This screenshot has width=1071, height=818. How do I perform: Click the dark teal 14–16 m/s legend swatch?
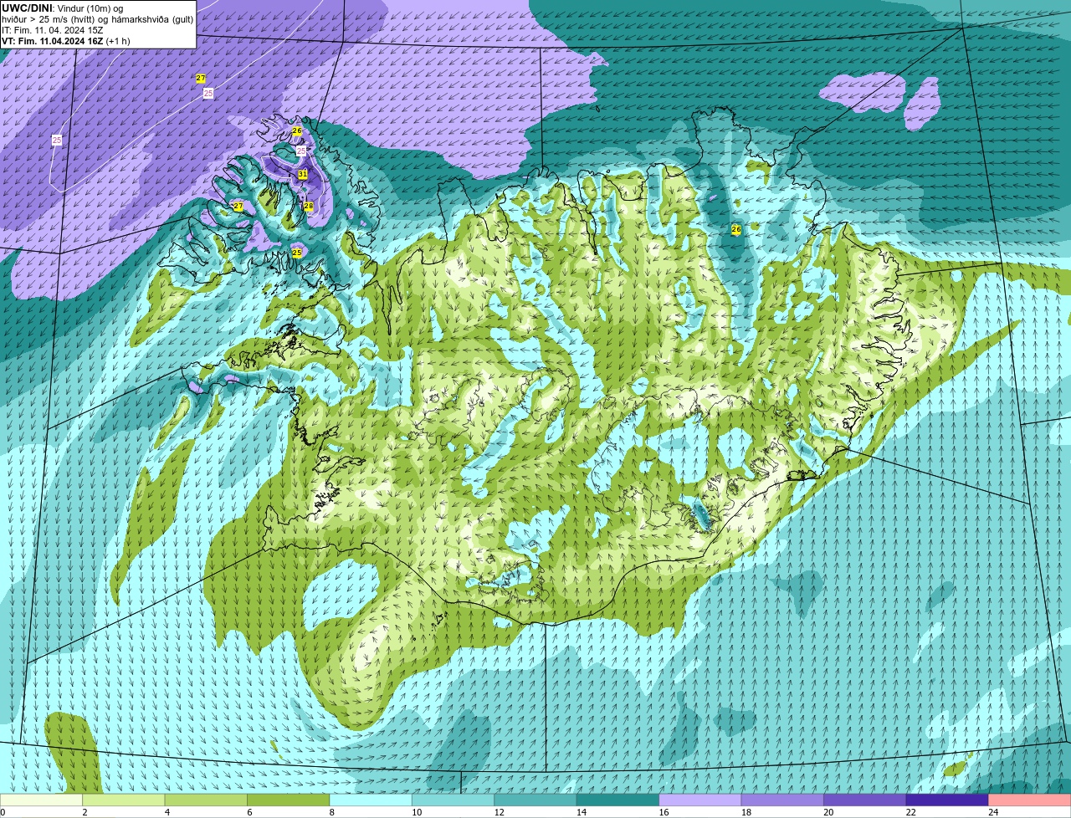[x=617, y=800]
